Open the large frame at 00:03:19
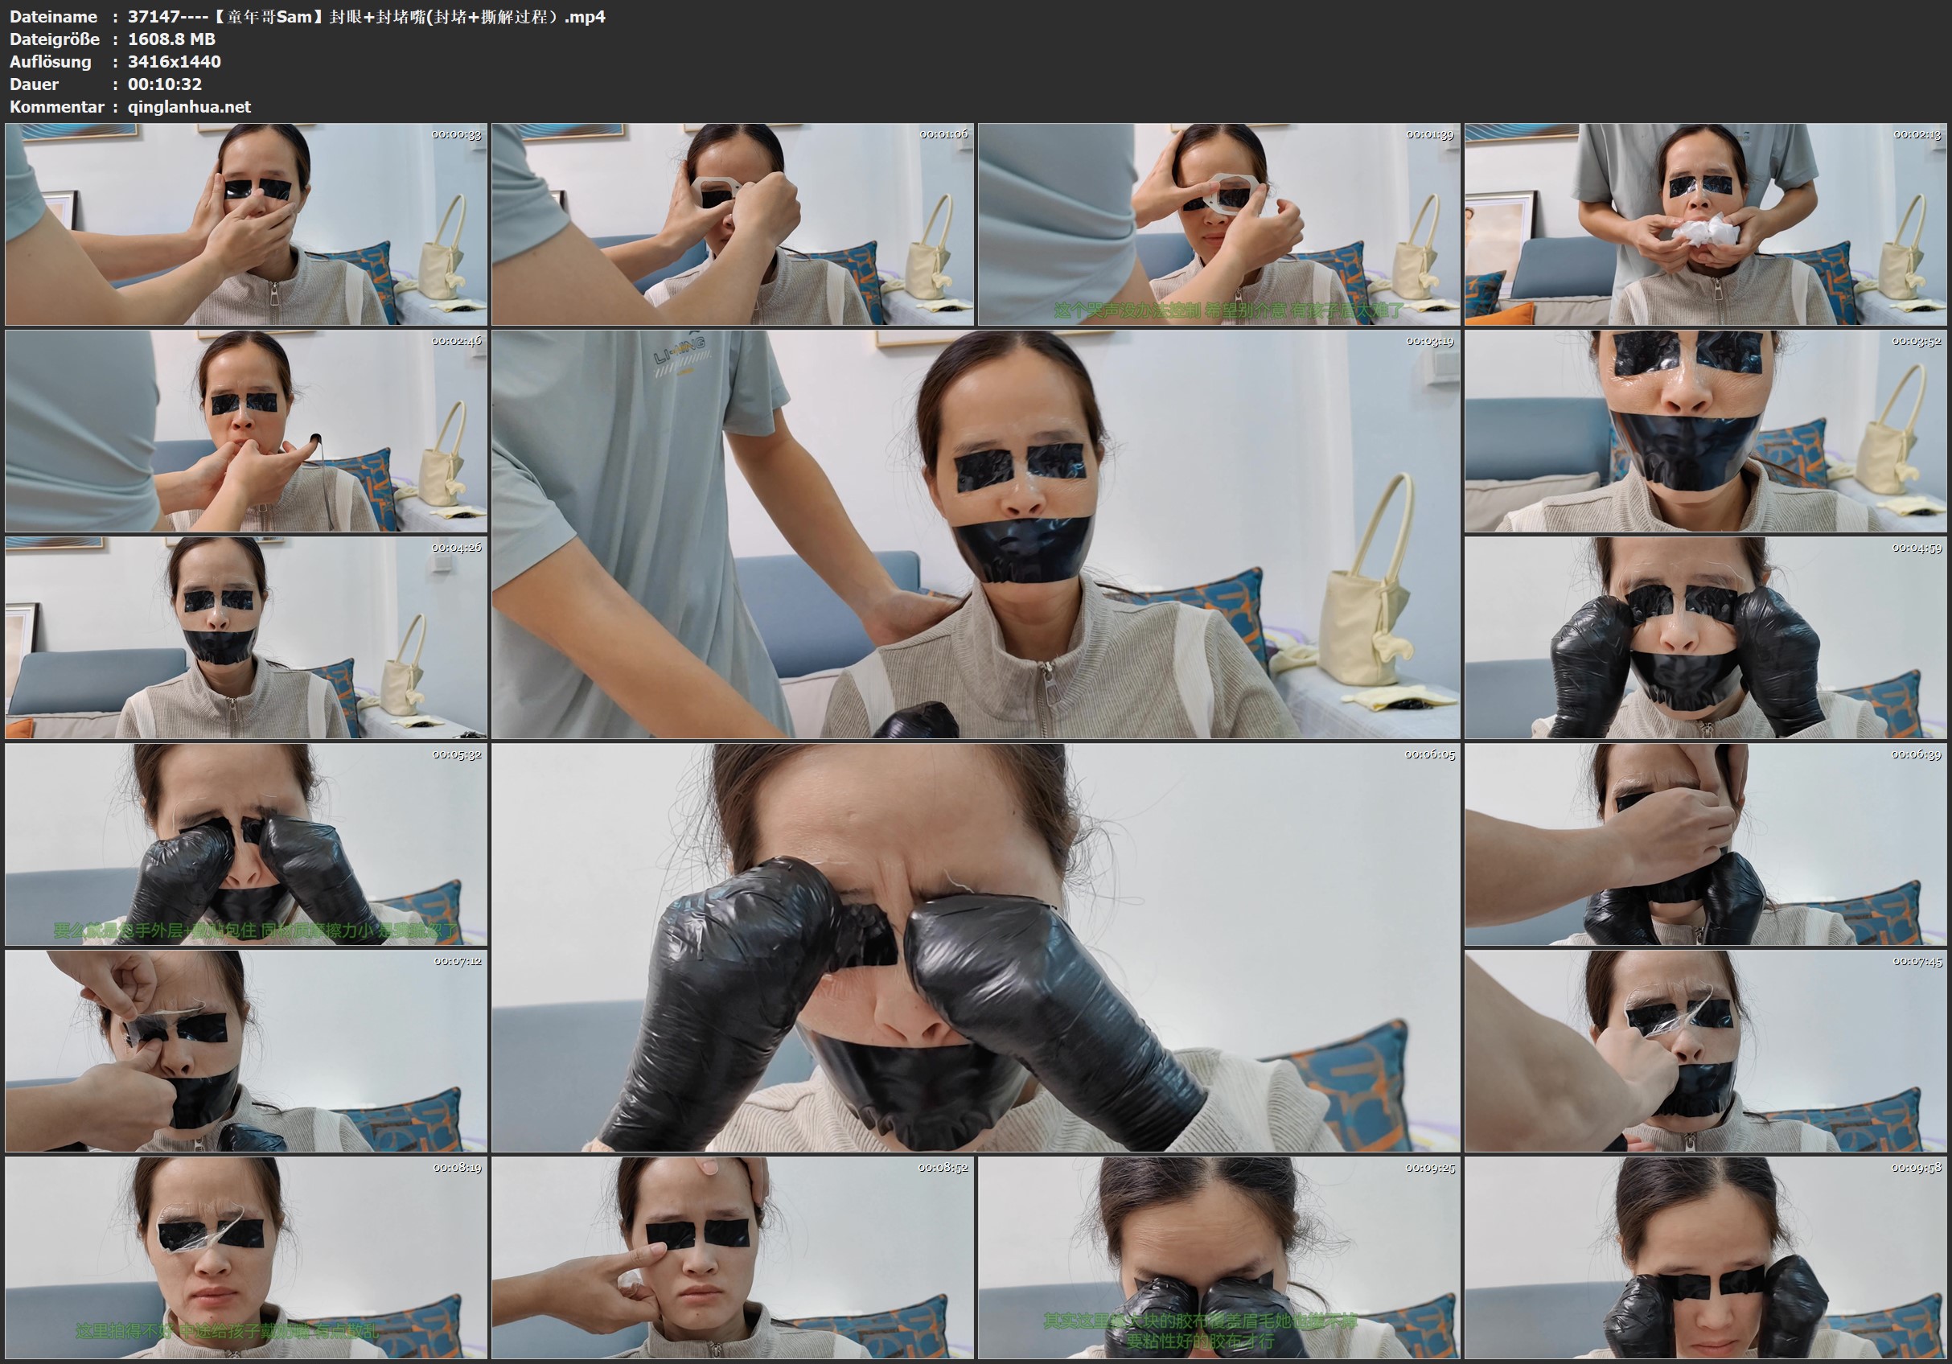 pos(975,534)
